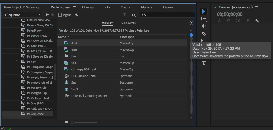273x130 pixels.
Task: Switch to the Effects tab
Action: [125, 7]
